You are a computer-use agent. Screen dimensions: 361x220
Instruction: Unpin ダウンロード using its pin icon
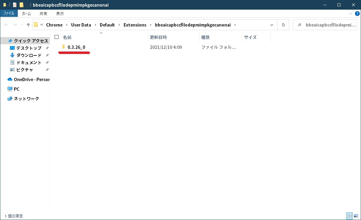[x=47, y=55]
